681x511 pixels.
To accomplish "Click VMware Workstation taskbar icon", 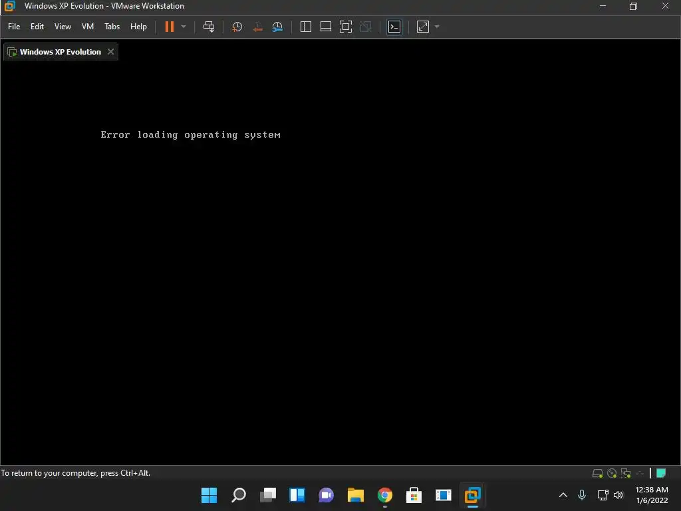I will [473, 495].
